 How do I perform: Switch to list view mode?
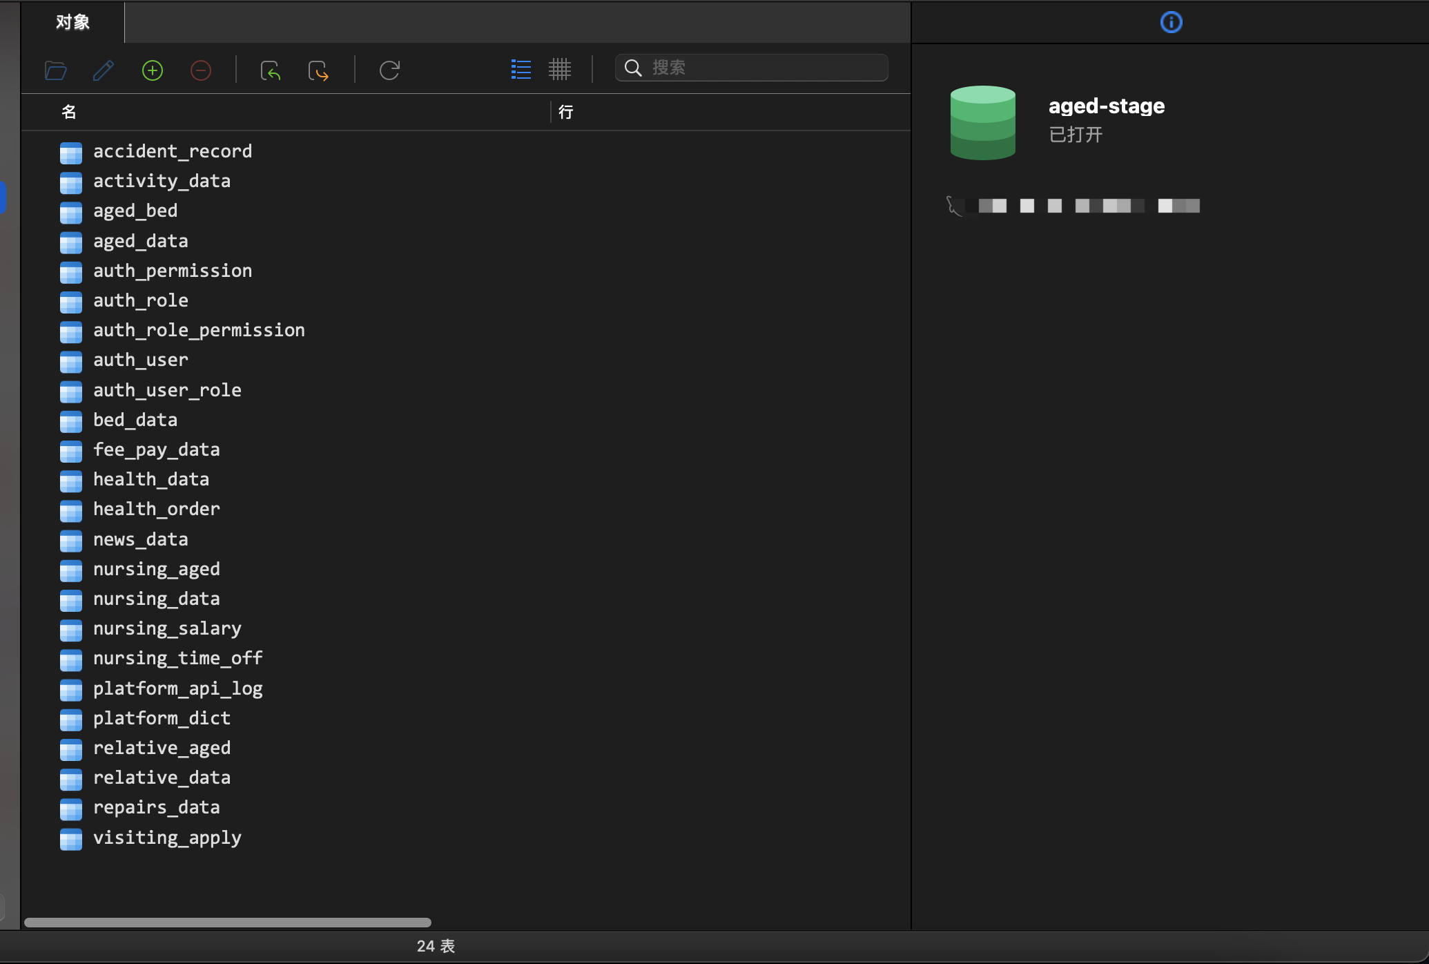(x=521, y=69)
